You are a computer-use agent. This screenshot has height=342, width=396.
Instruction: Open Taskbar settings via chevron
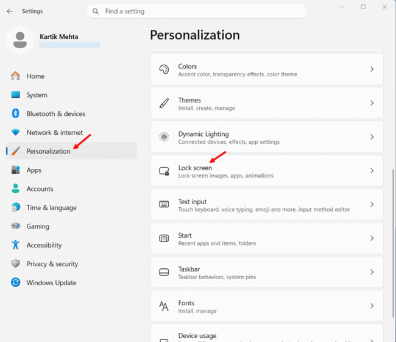point(372,273)
